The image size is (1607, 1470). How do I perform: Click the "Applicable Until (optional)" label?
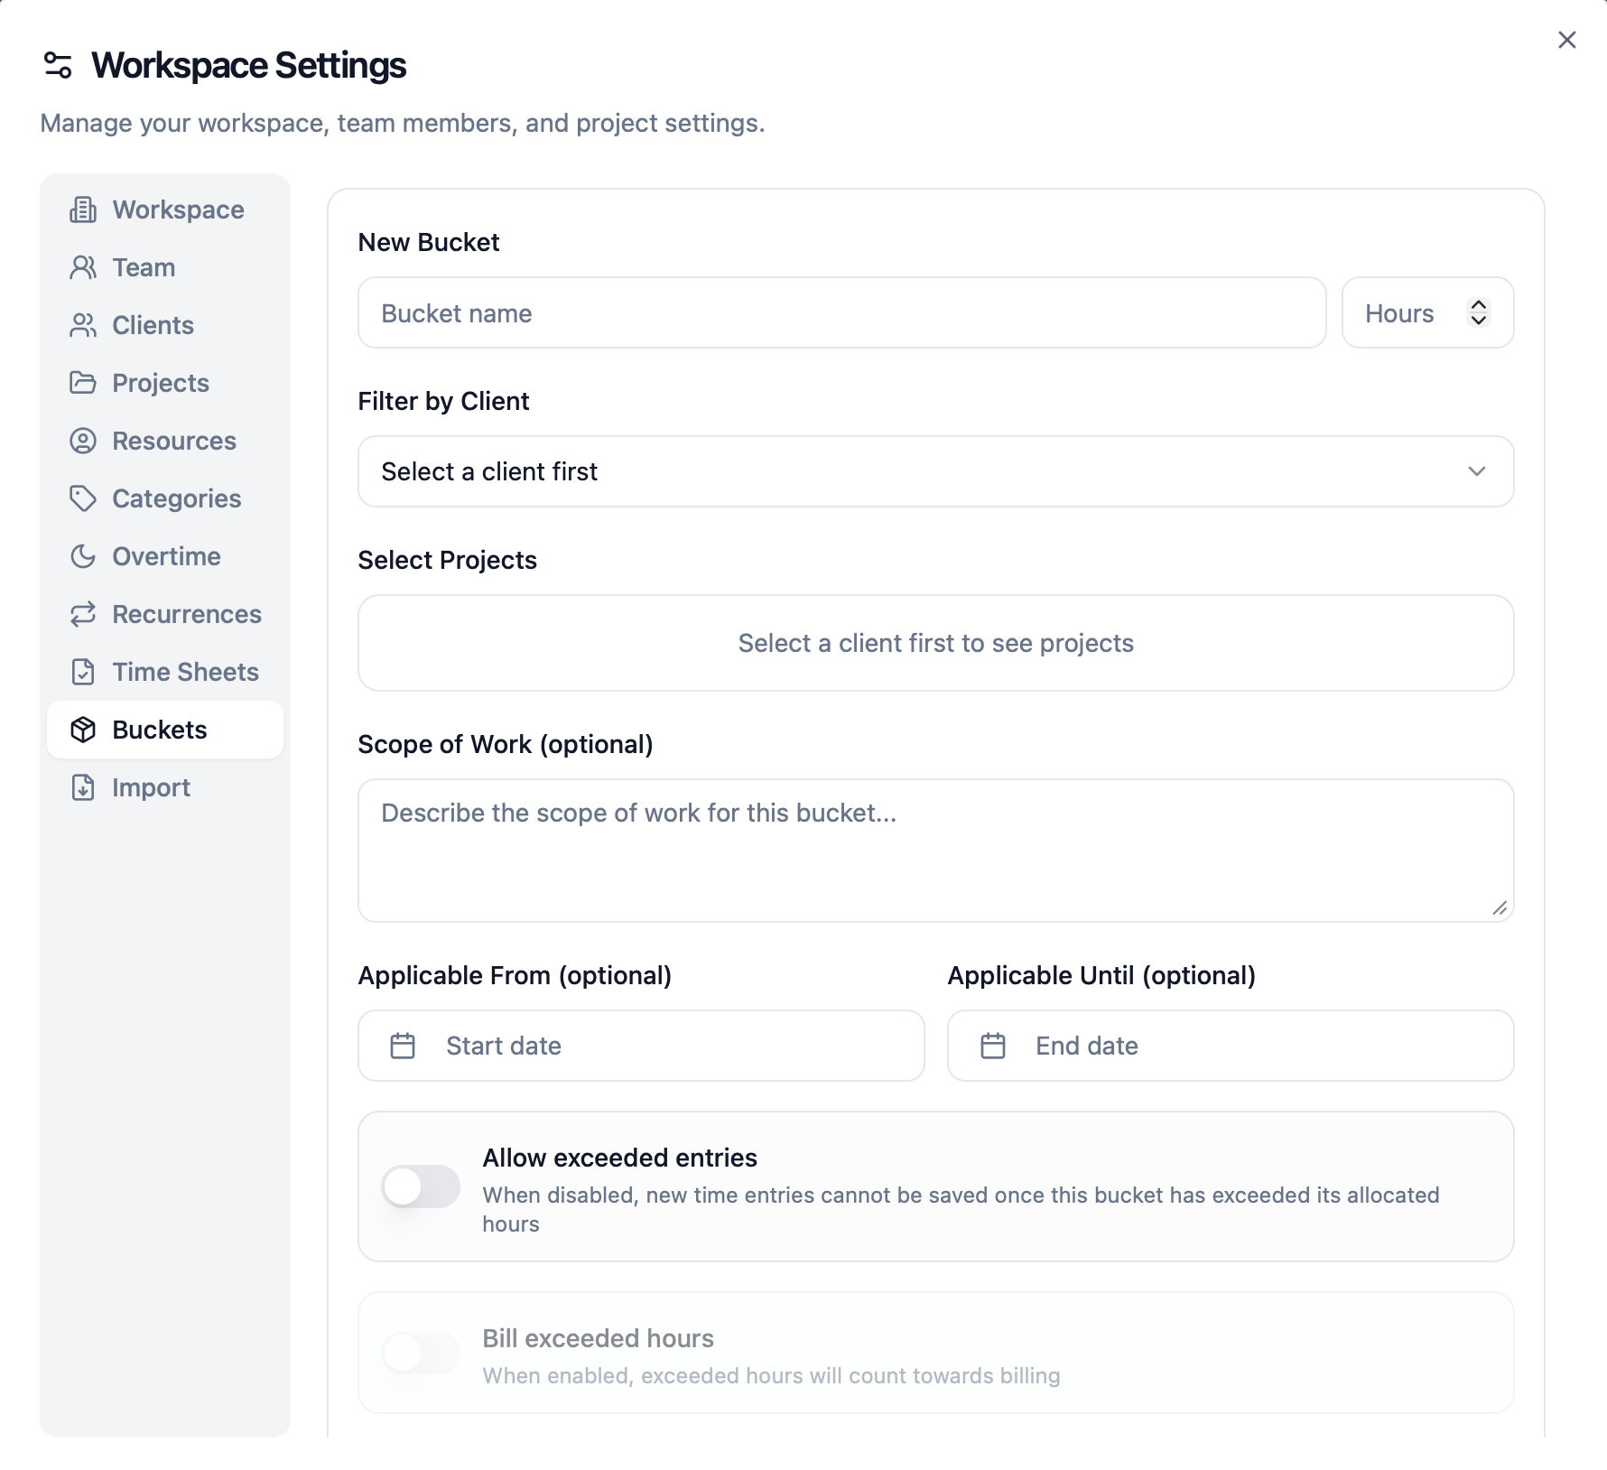(1101, 975)
